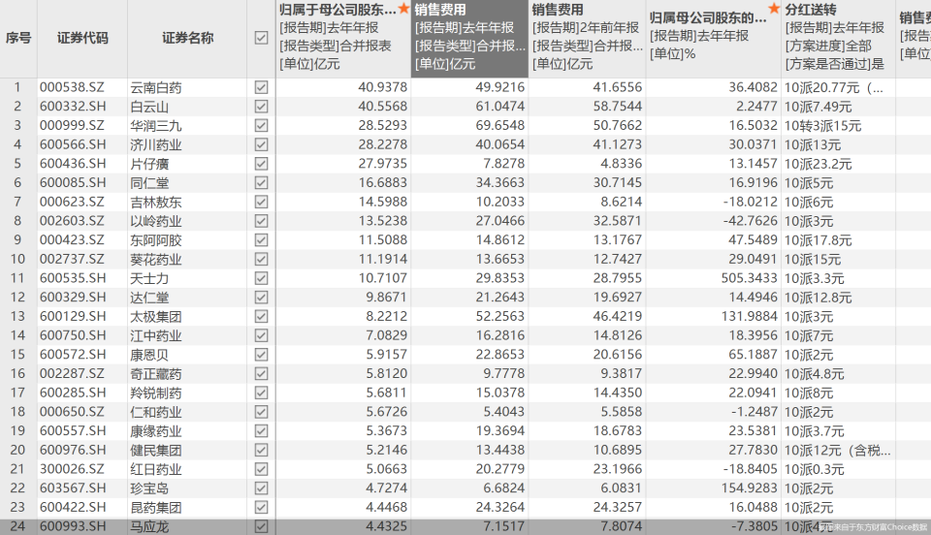Screen dimensions: 931x535
Task: Click stock name 达仁堂
Action: point(149,298)
